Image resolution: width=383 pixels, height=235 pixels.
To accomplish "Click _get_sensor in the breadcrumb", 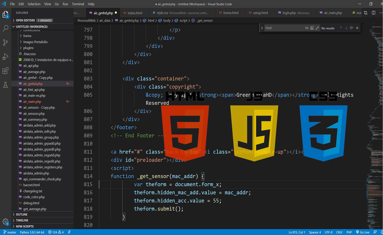I will click(x=204, y=21).
